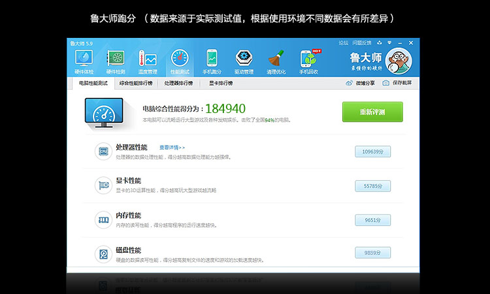The width and height of the screenshot is (490, 294).
Task: Click the memory icon beside 内存性能
Action: (103, 220)
